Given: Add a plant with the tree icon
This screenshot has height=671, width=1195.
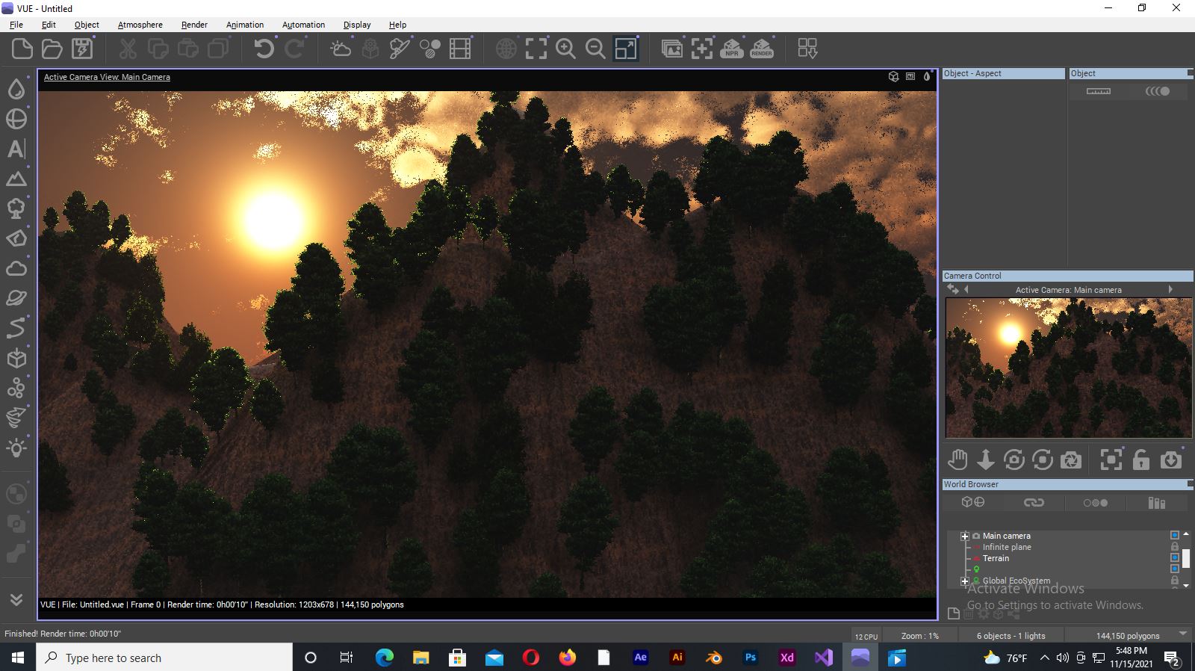Looking at the screenshot, I should (16, 208).
